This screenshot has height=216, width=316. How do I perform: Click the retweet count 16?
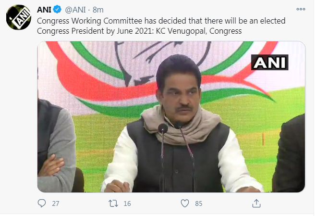point(127,203)
